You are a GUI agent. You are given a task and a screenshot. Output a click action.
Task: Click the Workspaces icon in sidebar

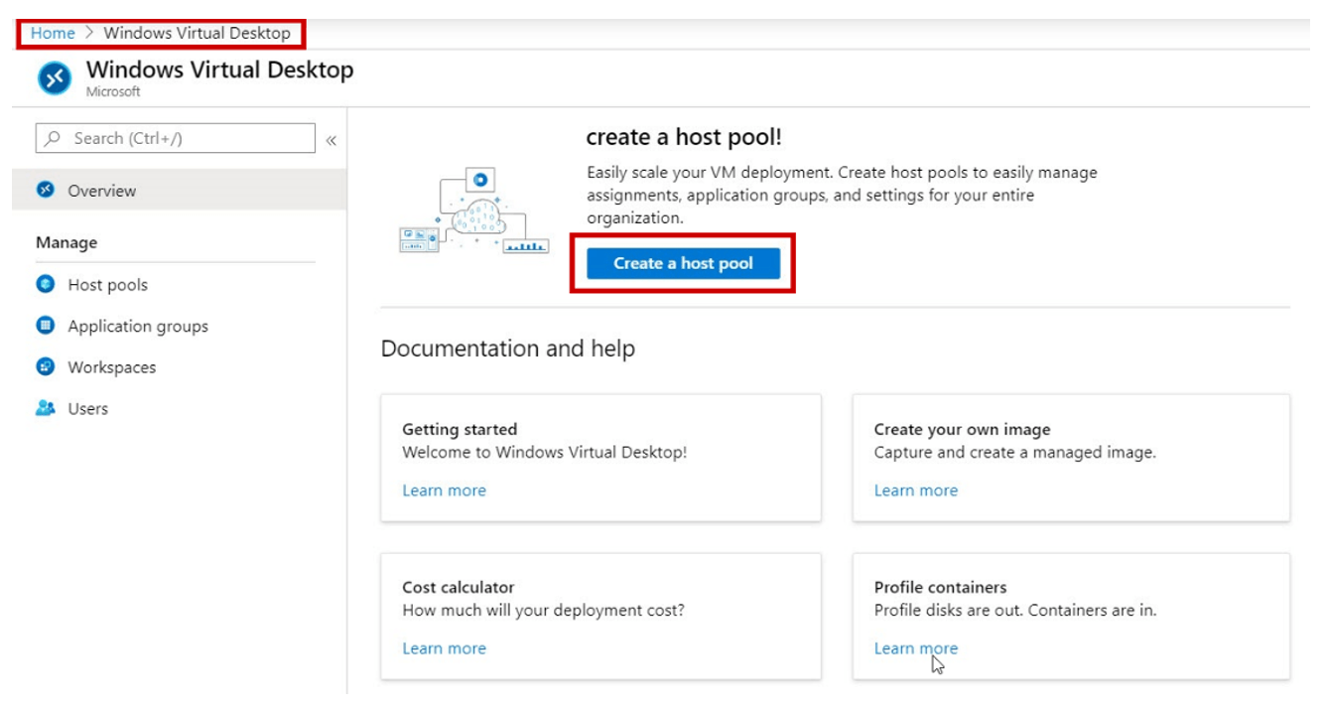coord(45,366)
